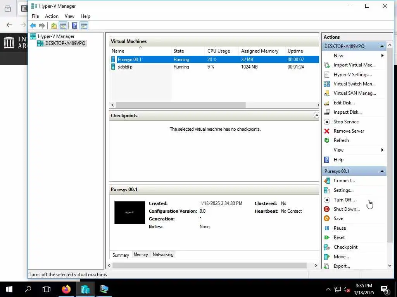The height and width of the screenshot is (297, 397).
Task: Open the File menu
Action: 35,16
